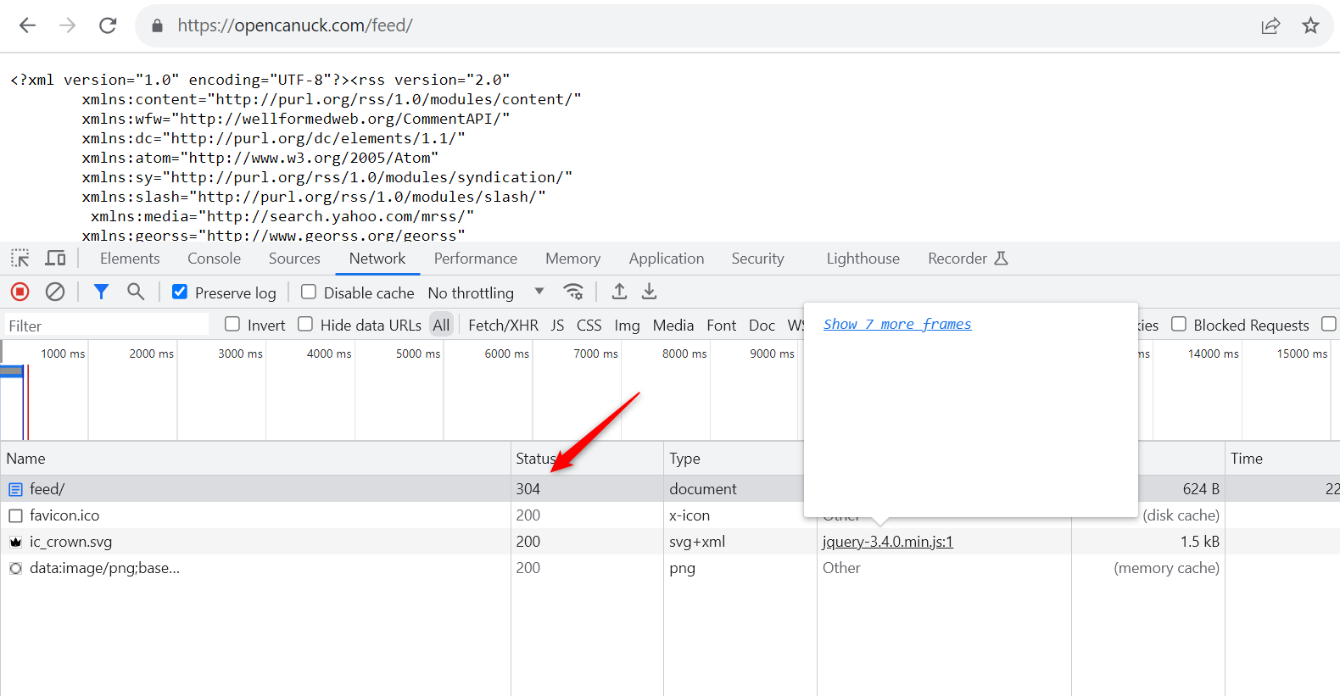The height and width of the screenshot is (696, 1340).
Task: Open network search with the magnifier icon
Action: (136, 292)
